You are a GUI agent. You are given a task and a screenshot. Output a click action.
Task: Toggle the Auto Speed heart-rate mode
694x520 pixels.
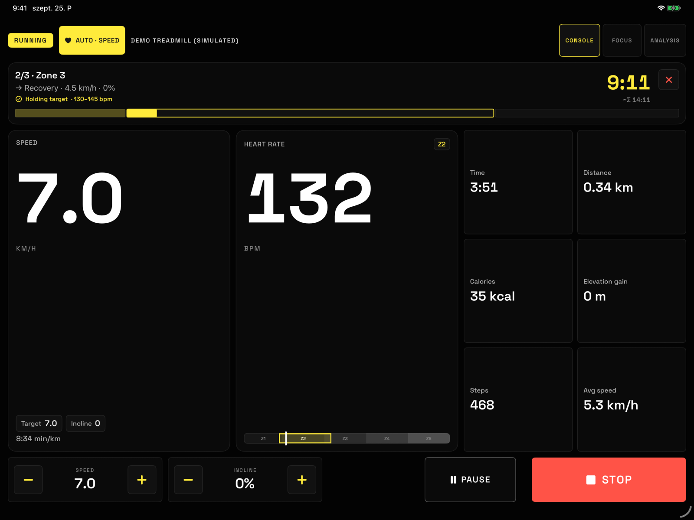click(x=92, y=40)
